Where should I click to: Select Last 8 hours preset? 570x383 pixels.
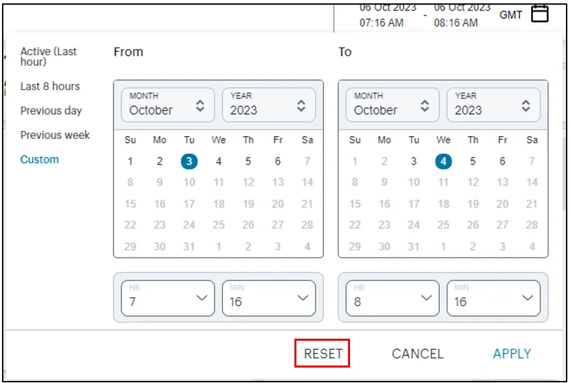coord(50,87)
